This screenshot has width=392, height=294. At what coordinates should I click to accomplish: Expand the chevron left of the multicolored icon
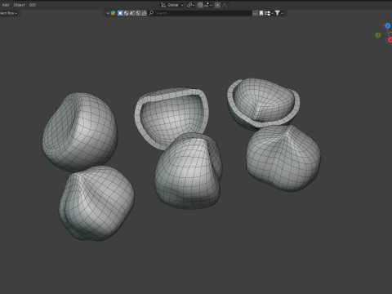point(108,13)
